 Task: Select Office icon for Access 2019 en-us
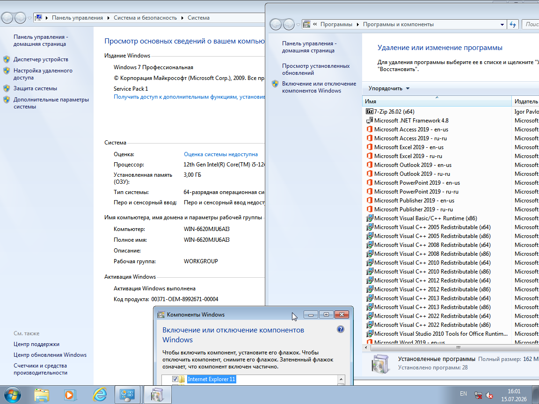[369, 129]
